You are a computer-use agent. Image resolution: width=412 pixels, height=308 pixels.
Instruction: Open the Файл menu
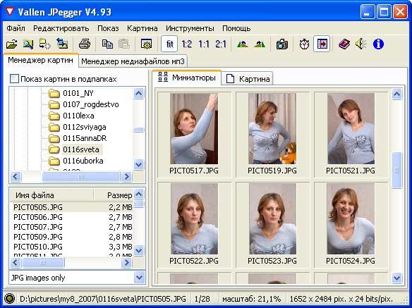click(16, 28)
